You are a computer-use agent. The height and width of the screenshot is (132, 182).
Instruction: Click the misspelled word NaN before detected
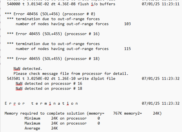point(17,69)
